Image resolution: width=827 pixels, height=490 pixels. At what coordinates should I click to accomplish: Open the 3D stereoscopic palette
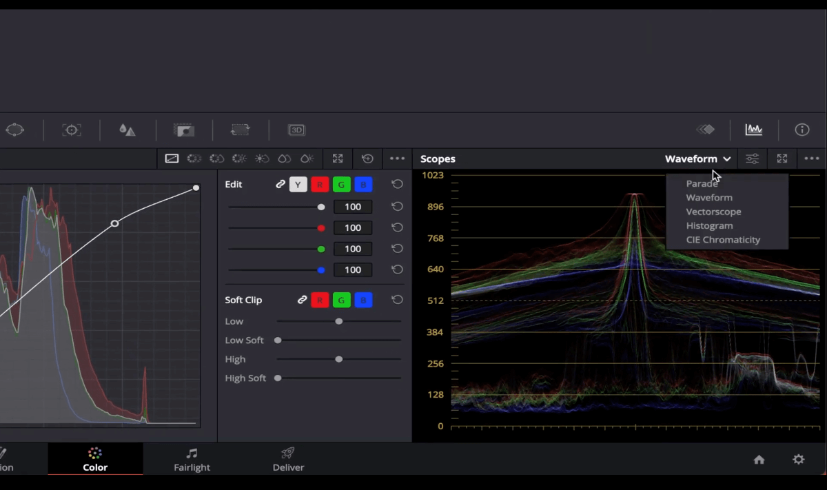[296, 130]
